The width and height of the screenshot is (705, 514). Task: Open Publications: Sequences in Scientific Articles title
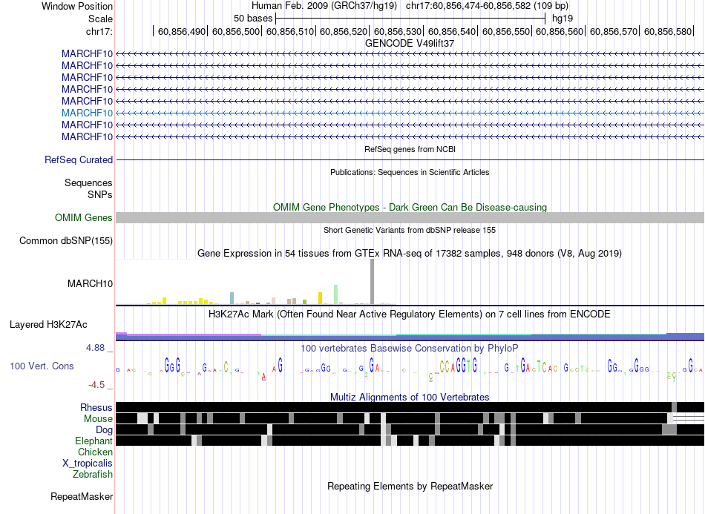[x=410, y=172]
